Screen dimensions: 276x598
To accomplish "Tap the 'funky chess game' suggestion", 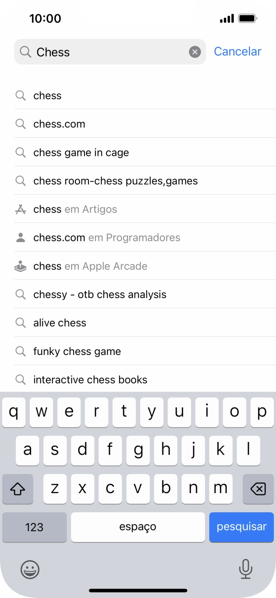I will pyautogui.click(x=77, y=351).
